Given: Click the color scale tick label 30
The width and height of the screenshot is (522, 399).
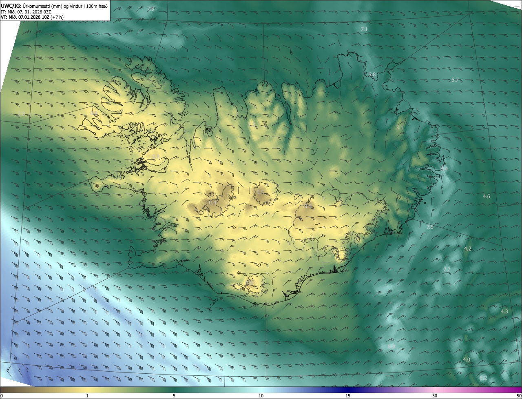Looking at the screenshot, I should [435, 396].
